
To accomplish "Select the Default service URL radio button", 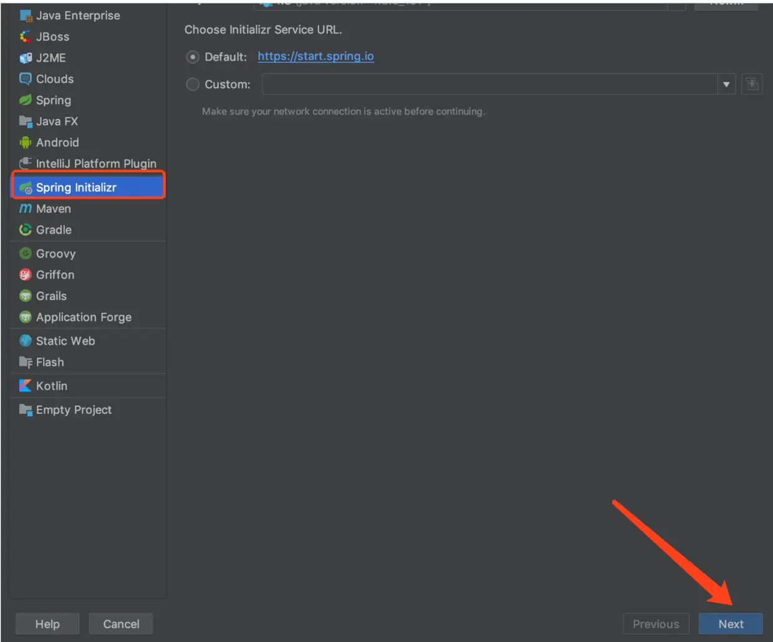I will click(x=193, y=57).
